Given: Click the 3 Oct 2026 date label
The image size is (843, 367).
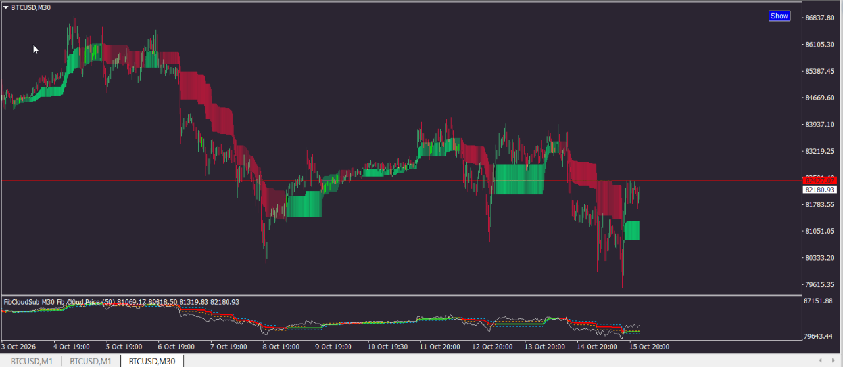Looking at the screenshot, I should (x=19, y=346).
